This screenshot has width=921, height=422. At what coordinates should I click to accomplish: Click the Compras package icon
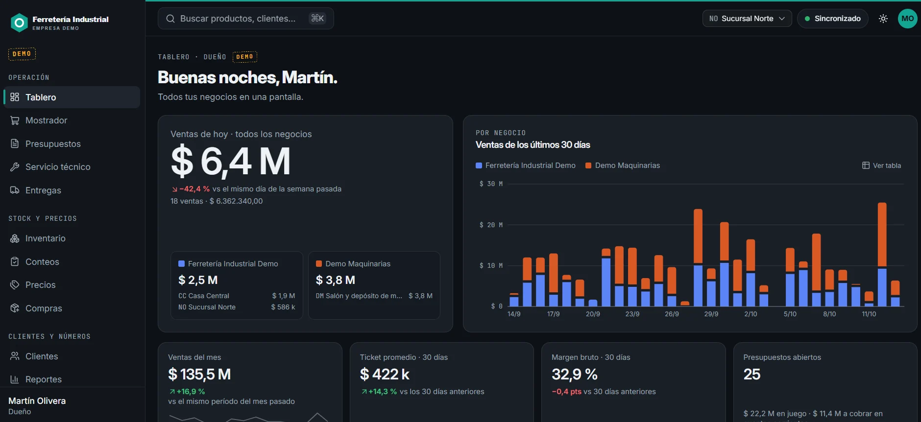coord(15,308)
